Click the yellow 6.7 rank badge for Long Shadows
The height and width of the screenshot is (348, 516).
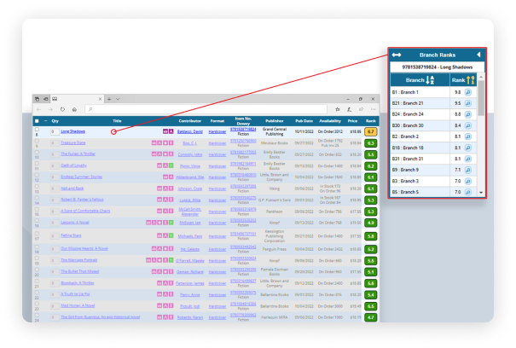coord(371,131)
